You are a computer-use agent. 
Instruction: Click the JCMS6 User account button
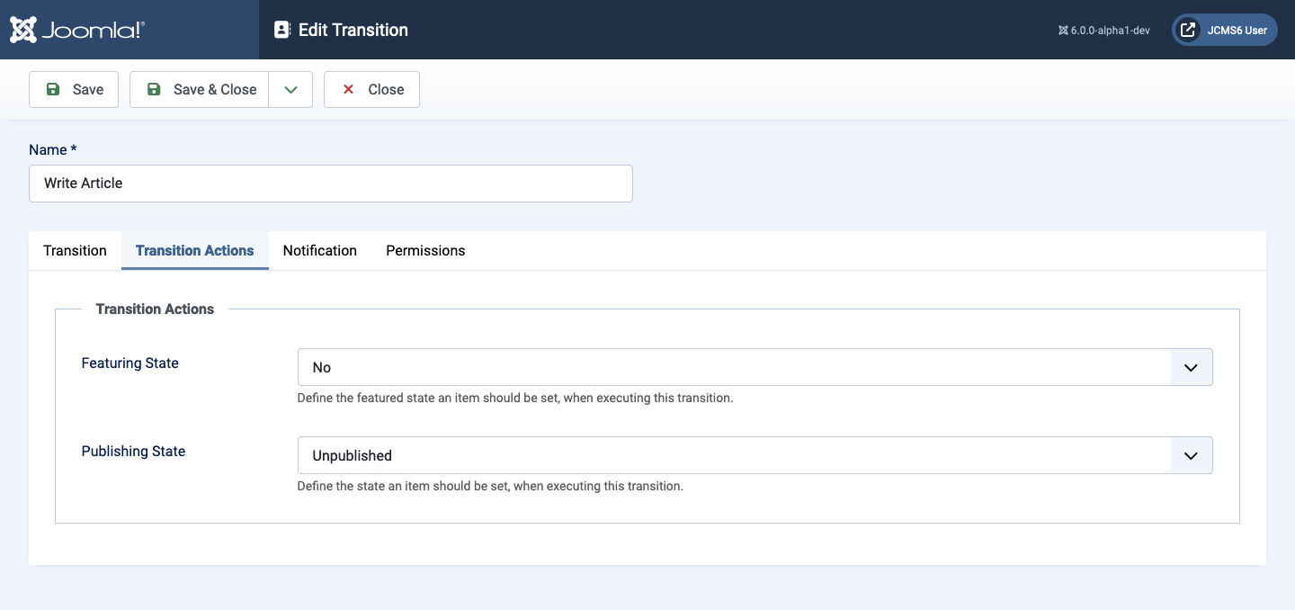point(1224,29)
